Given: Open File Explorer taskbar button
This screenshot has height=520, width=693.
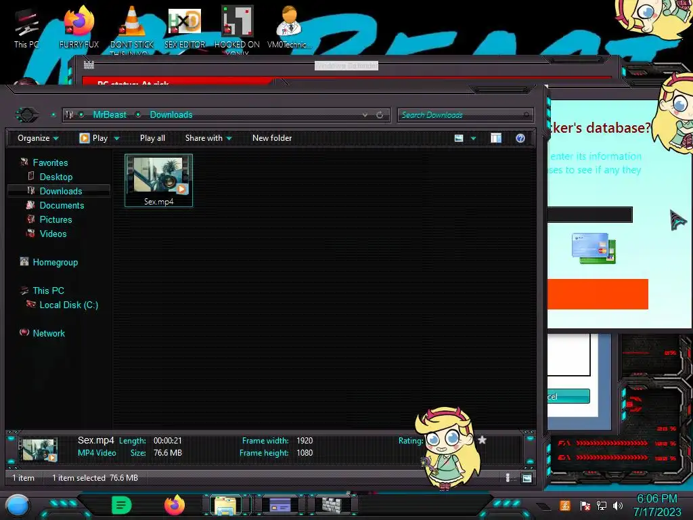Looking at the screenshot, I should click(x=225, y=505).
